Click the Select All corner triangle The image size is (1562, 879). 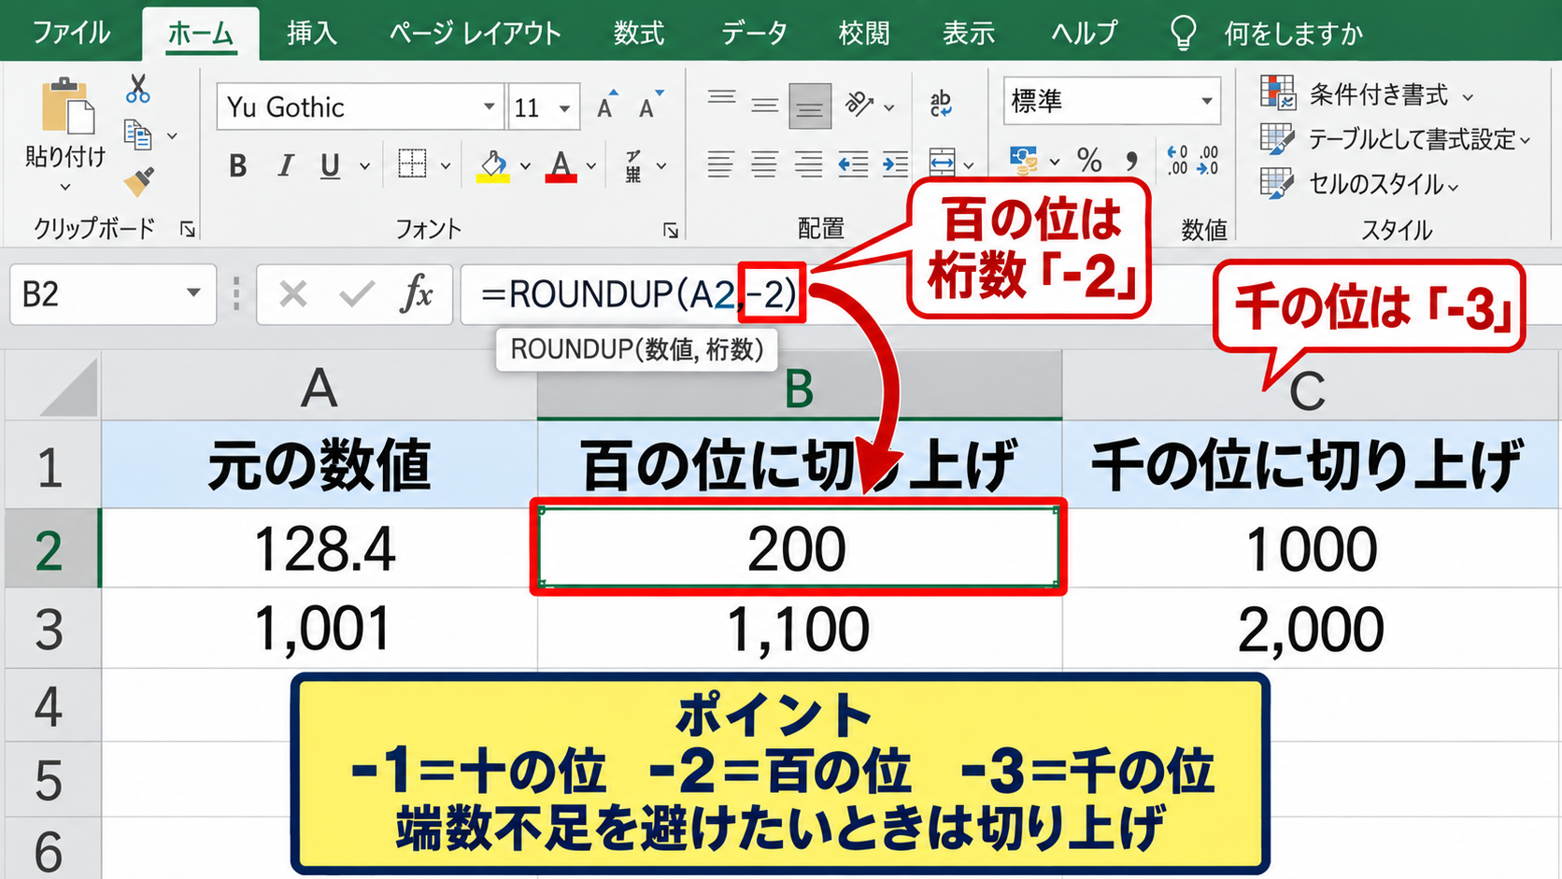[x=70, y=387]
